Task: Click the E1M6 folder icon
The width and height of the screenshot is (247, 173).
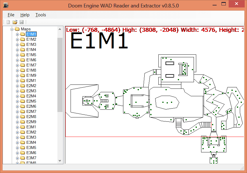Action: 23,60
